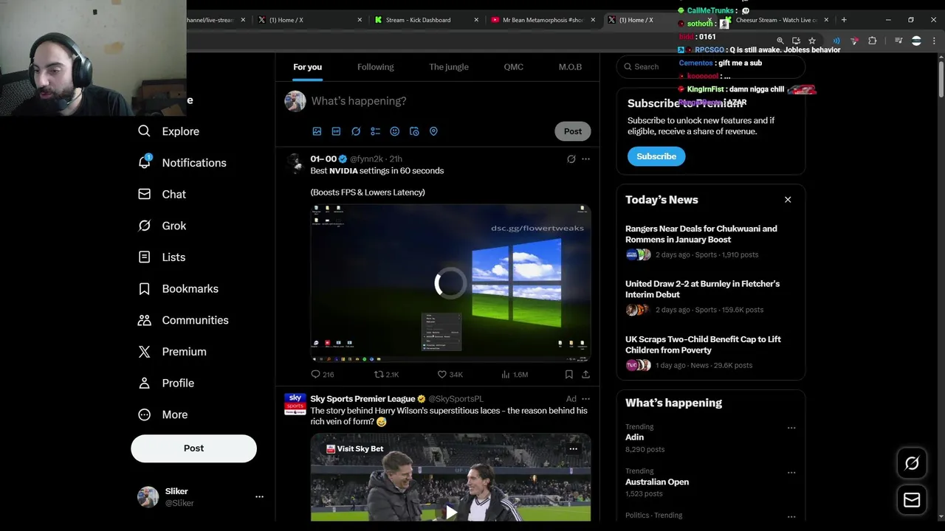Image resolution: width=945 pixels, height=531 pixels.
Task: Click the blue Subscribe button
Action: pos(656,156)
